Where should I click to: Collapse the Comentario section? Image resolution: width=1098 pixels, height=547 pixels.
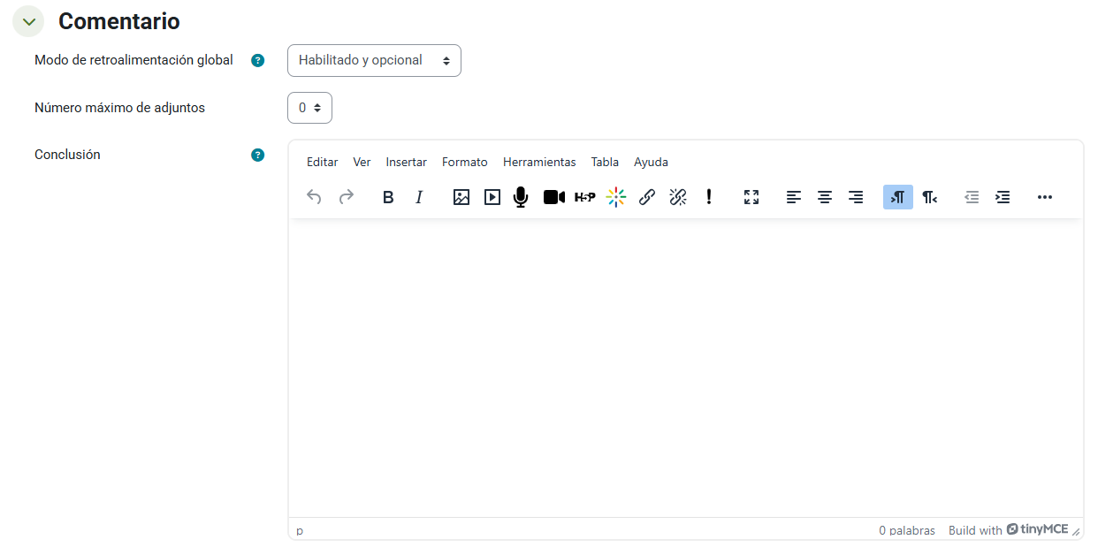coord(28,21)
